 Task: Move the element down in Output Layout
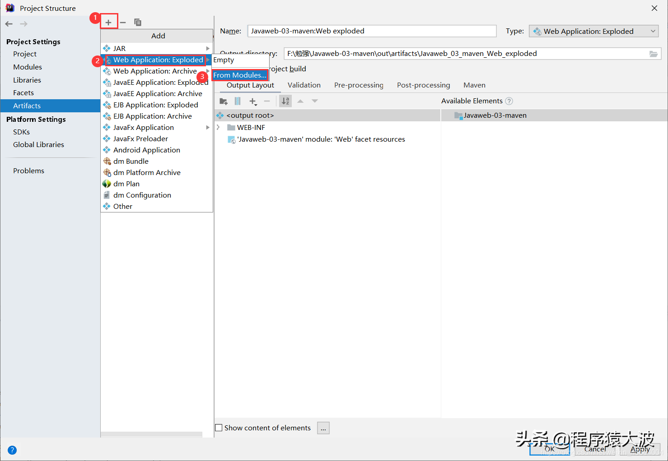pos(315,101)
